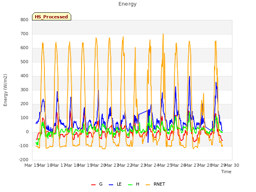This screenshot has height=192, width=256.
Task: Click the red G legend swatch
Action: 93,185
